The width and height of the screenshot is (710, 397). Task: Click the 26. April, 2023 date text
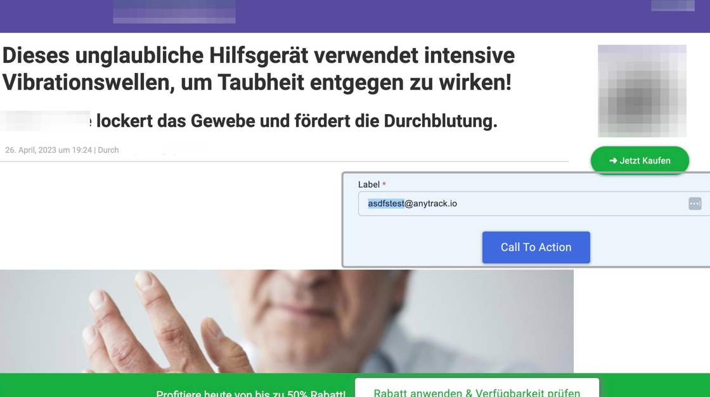[x=48, y=150]
